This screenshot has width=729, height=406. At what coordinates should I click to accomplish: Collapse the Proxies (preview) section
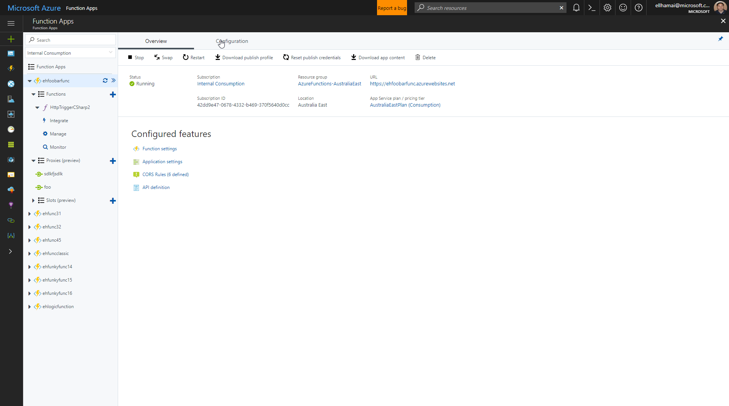tap(33, 161)
